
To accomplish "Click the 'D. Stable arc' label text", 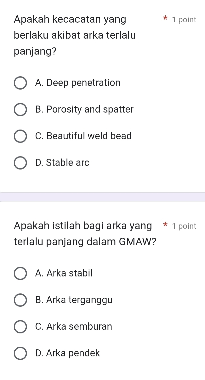I will point(62,163).
